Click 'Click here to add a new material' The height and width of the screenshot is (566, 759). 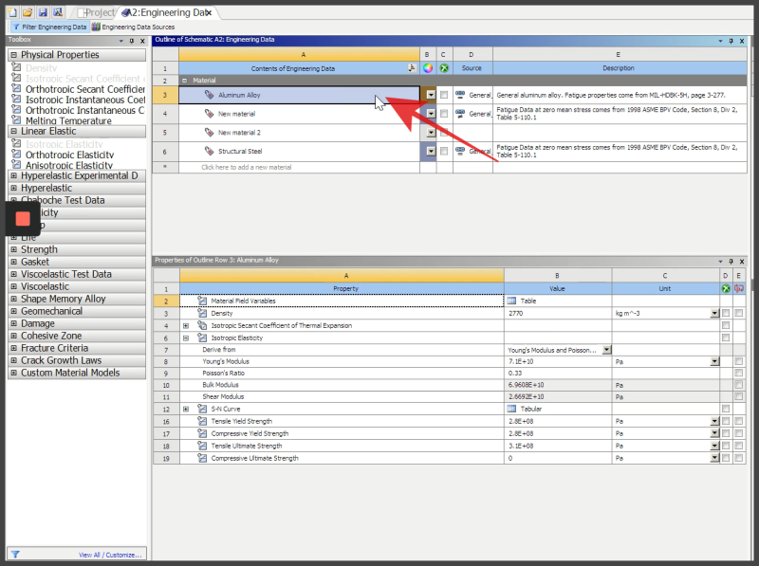(x=247, y=168)
